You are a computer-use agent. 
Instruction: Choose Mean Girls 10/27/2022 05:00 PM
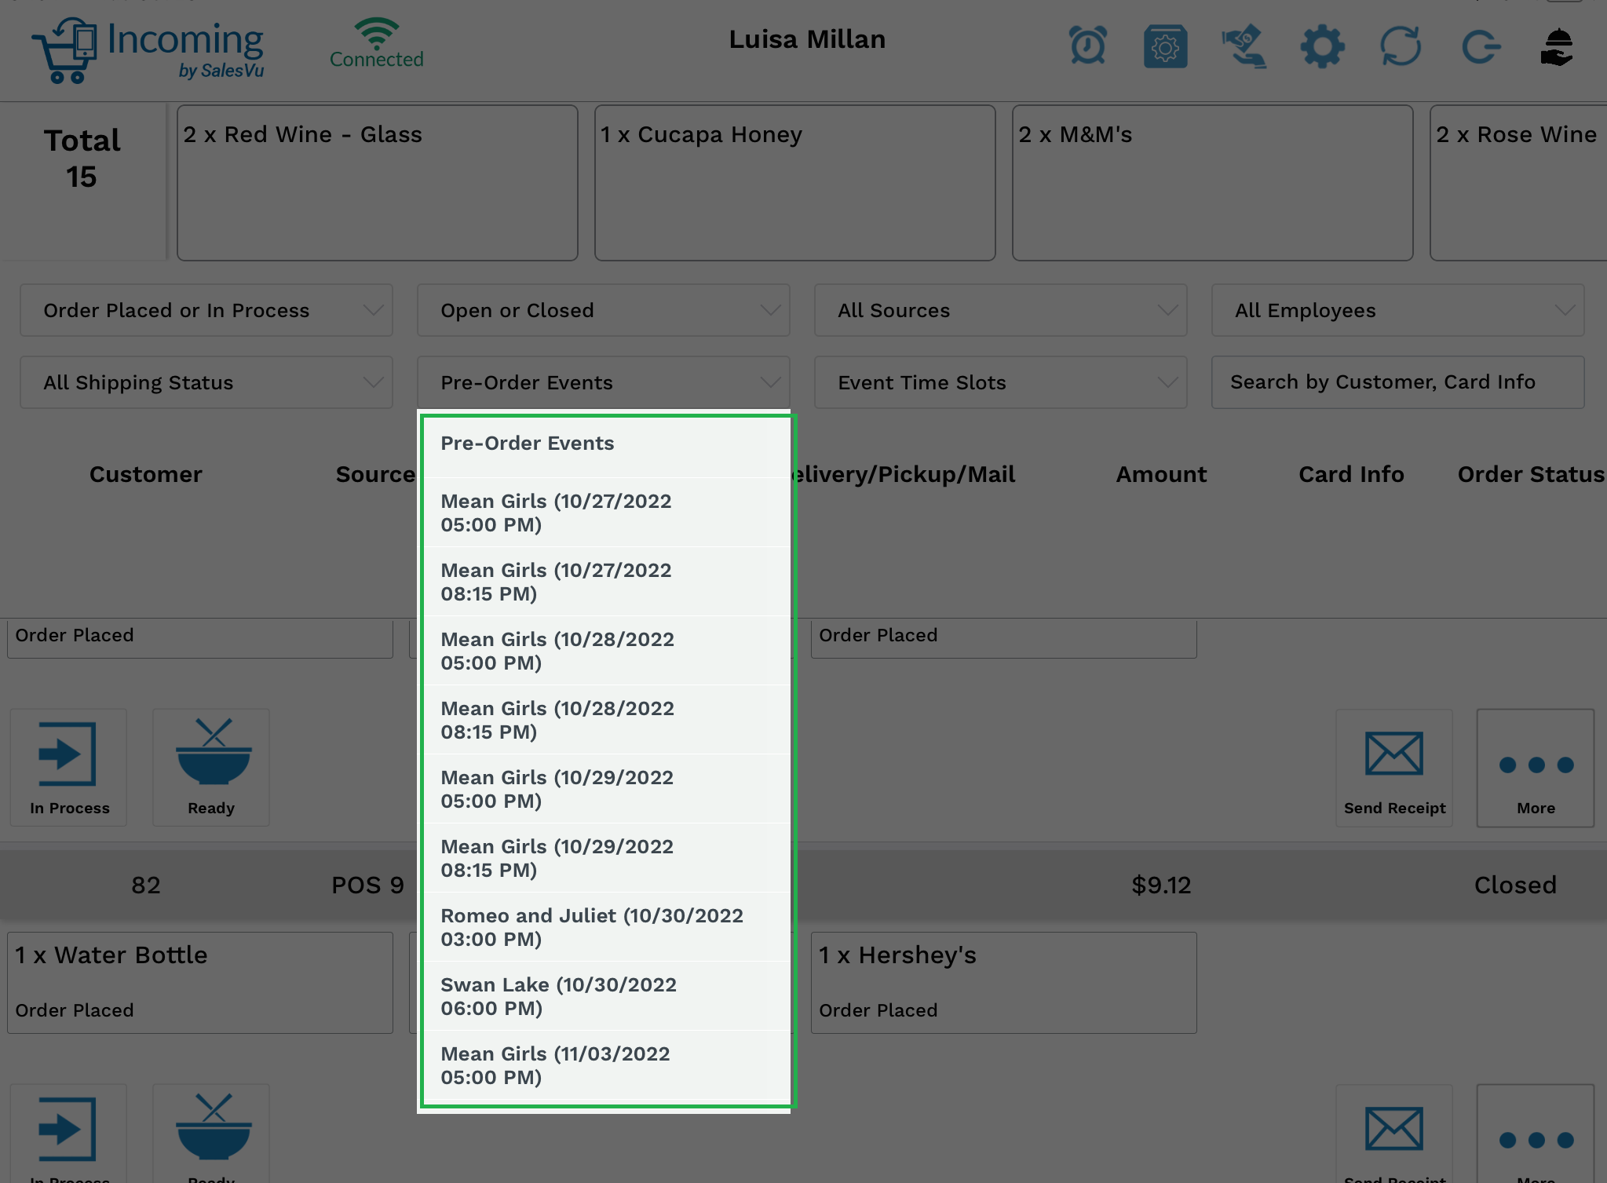point(607,513)
